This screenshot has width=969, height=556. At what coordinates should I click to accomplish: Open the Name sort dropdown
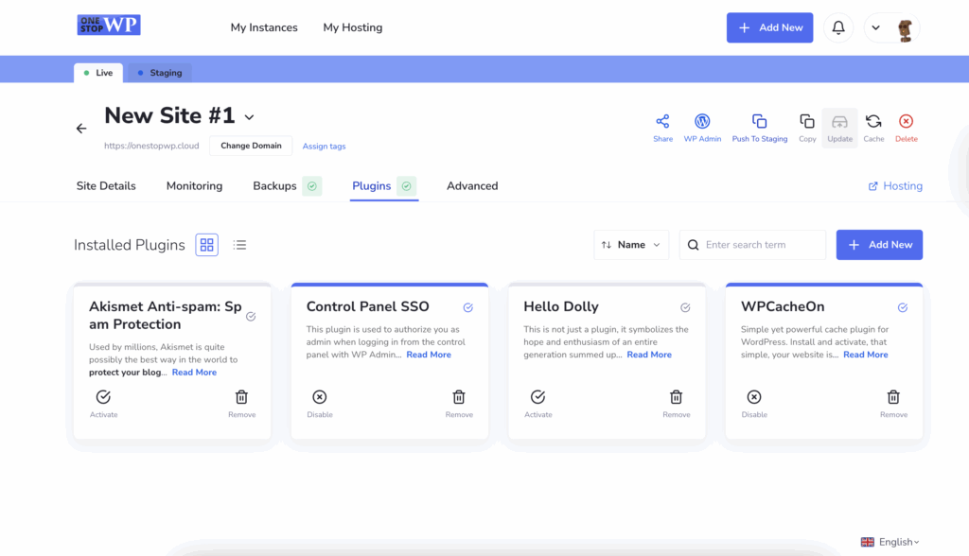pyautogui.click(x=631, y=245)
